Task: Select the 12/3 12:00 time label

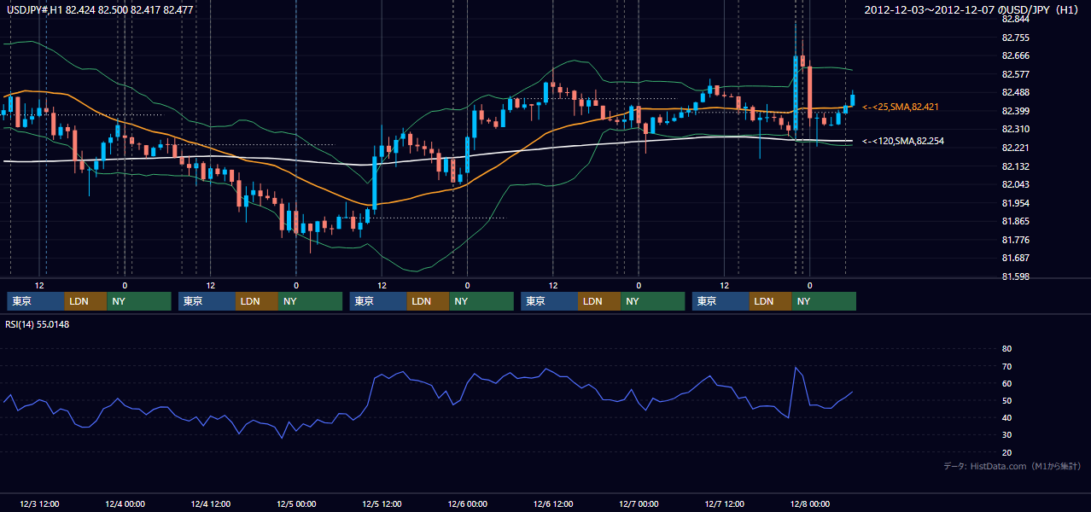Action: click(39, 503)
